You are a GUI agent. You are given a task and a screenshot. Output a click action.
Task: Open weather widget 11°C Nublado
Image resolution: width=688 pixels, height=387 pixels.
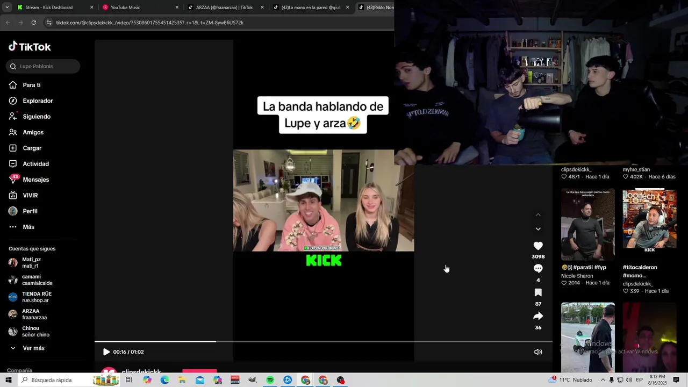tap(570, 380)
